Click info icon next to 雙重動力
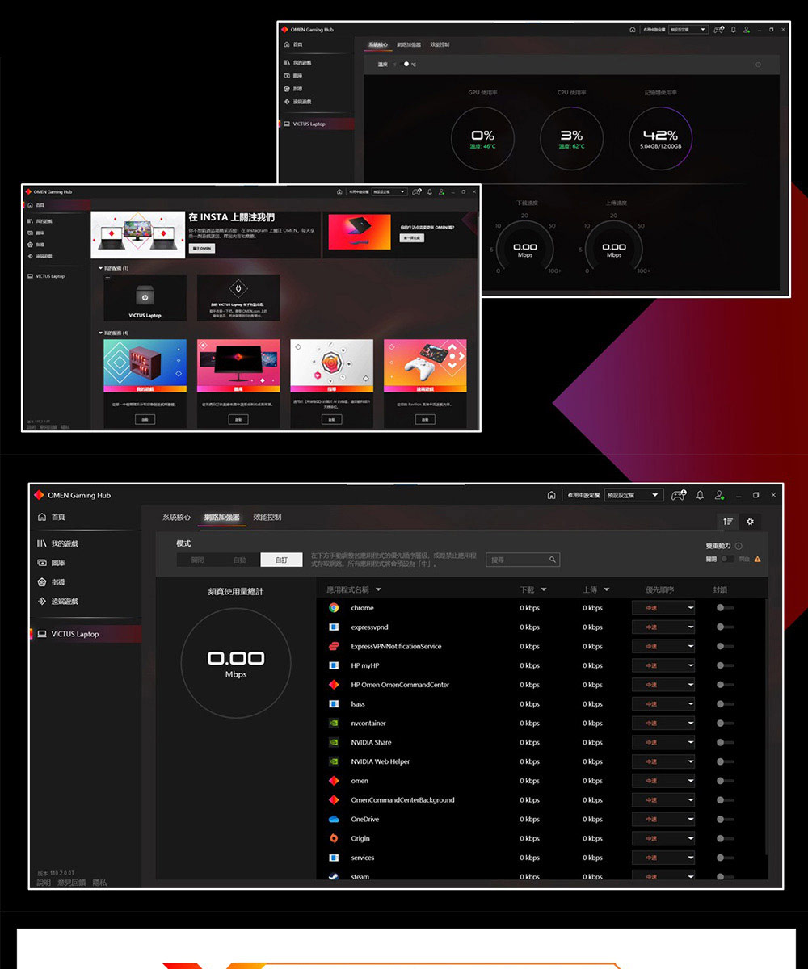The width and height of the screenshot is (808, 969). pos(739,546)
